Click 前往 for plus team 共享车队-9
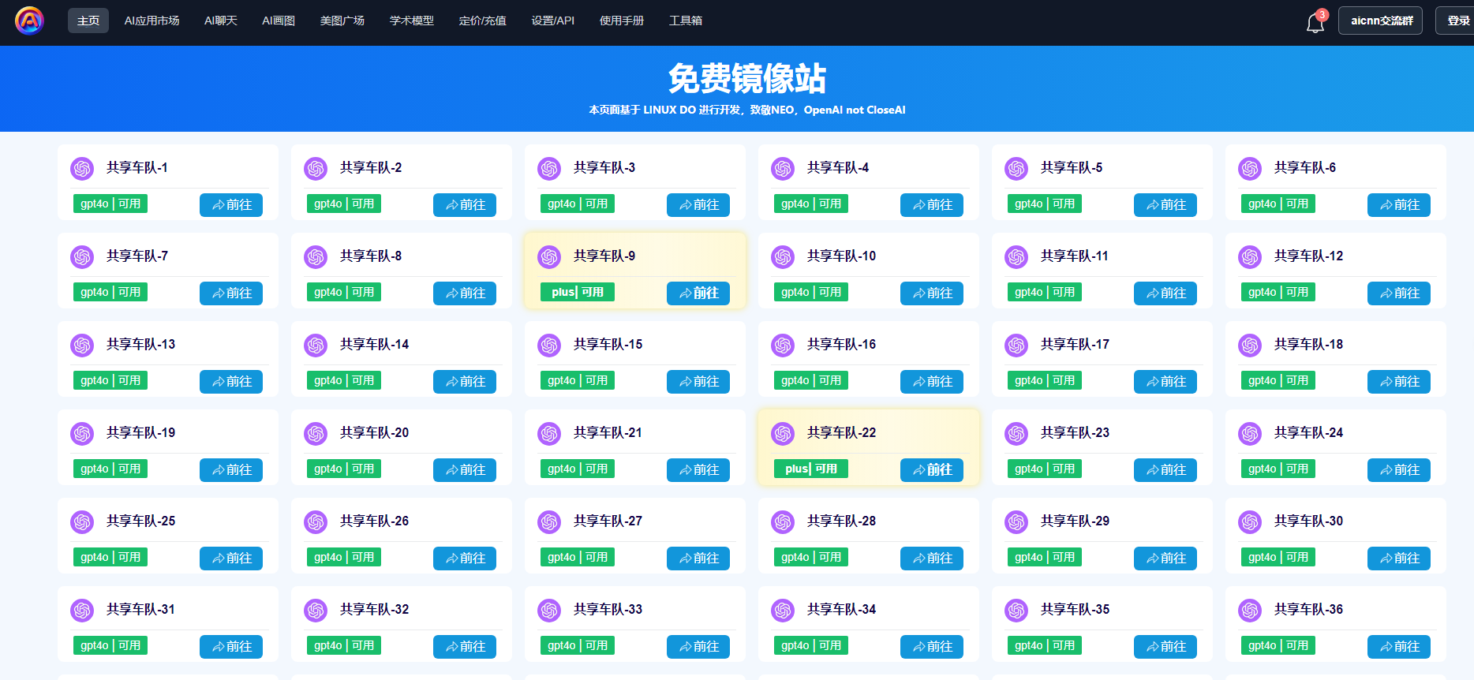Viewport: 1474px width, 680px height. pyautogui.click(x=698, y=293)
